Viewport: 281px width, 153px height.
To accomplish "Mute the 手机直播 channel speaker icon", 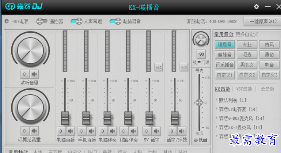I will click(x=92, y=131).
